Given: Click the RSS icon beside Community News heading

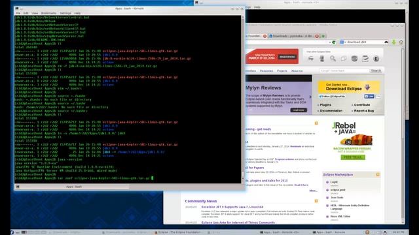Looking at the screenshot, I should tap(316, 201).
